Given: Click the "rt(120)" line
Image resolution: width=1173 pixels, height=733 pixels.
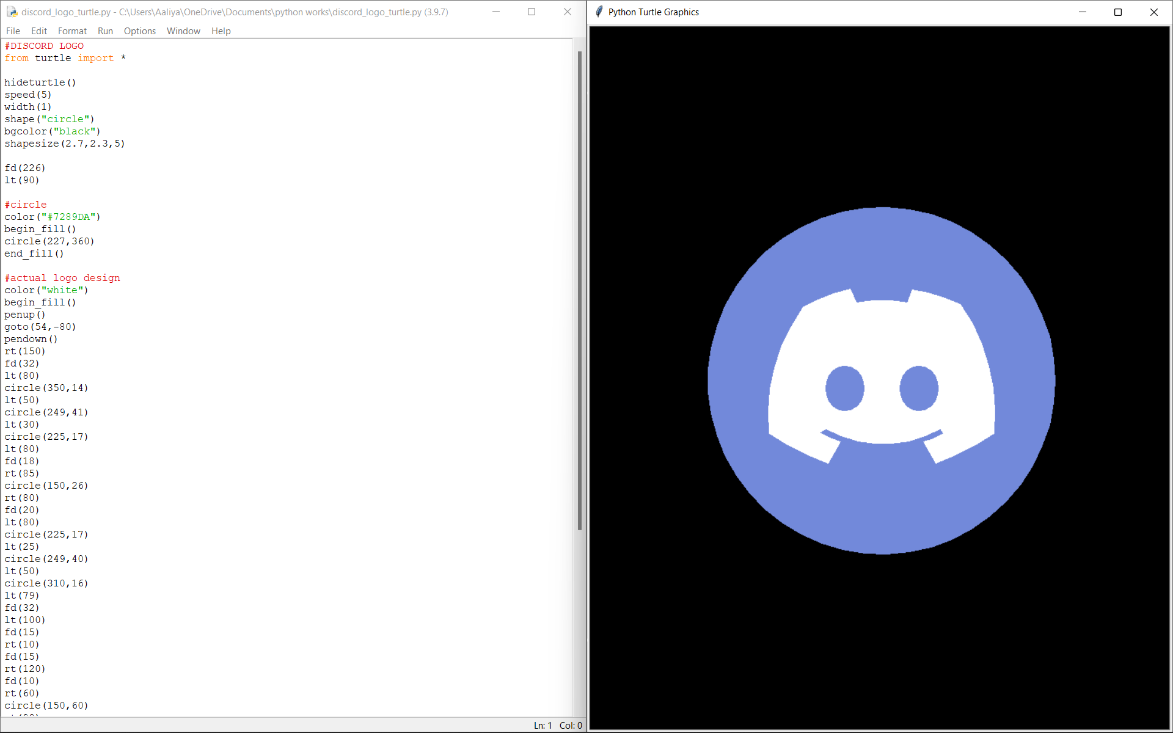Looking at the screenshot, I should [25, 669].
